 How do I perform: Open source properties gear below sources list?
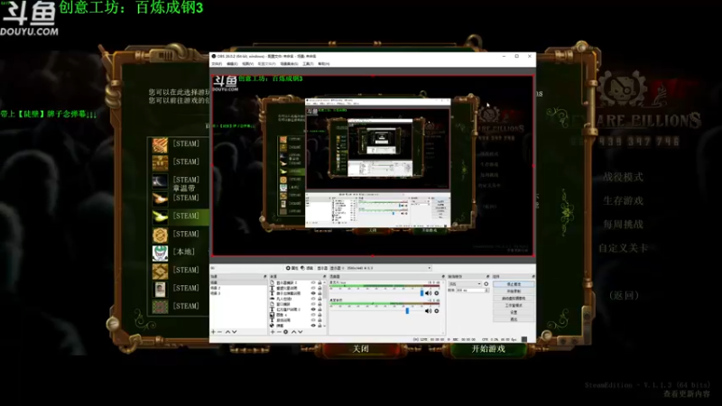tap(286, 332)
